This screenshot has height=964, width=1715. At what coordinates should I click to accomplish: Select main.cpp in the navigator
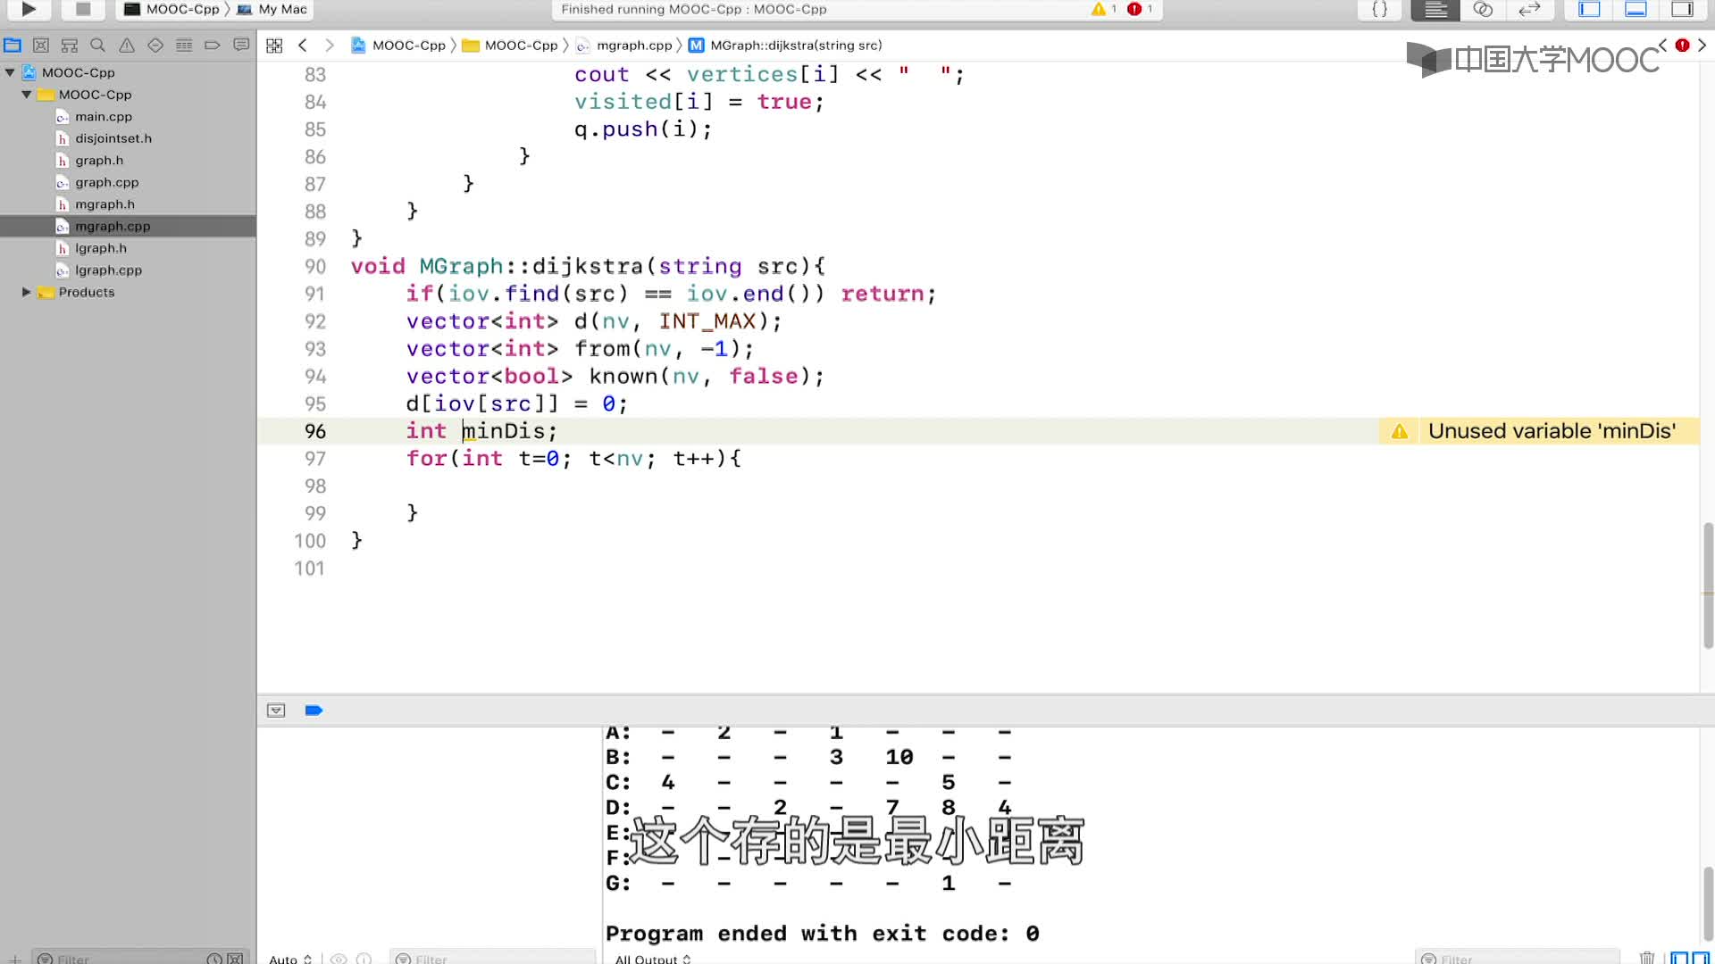(104, 117)
